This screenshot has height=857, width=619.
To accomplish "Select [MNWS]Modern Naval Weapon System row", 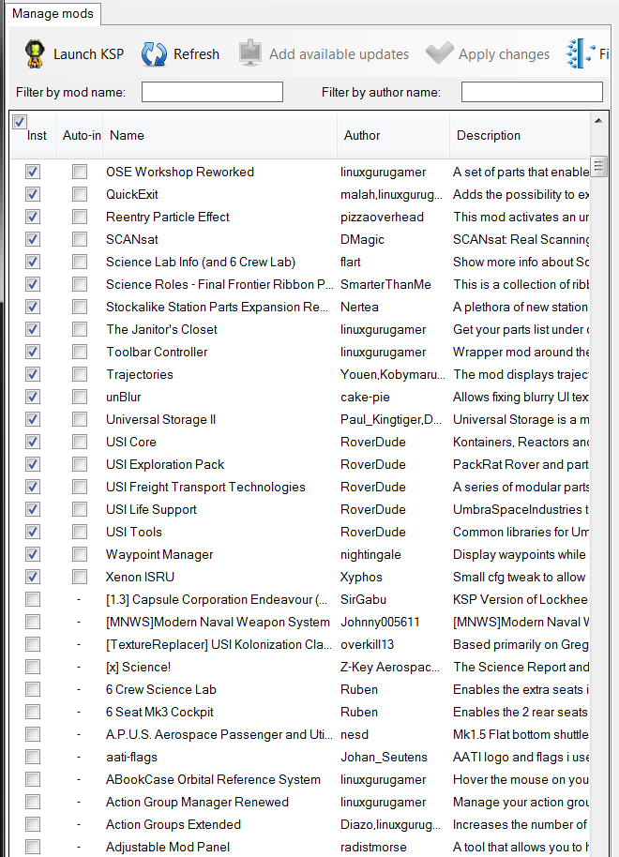I will pyautogui.click(x=300, y=622).
